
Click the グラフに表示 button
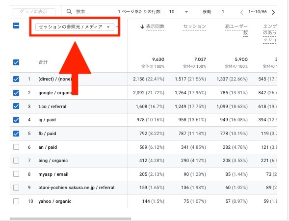point(33,12)
